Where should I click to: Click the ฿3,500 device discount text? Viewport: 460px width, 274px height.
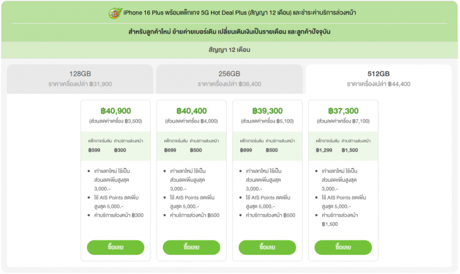click(116, 121)
